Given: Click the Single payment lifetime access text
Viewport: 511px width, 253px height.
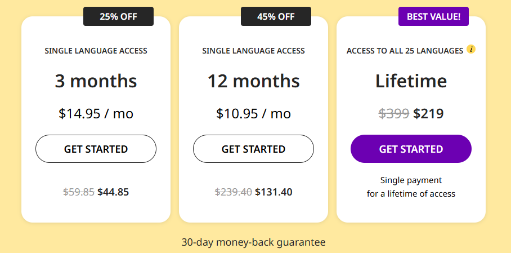Looking at the screenshot, I should [411, 187].
